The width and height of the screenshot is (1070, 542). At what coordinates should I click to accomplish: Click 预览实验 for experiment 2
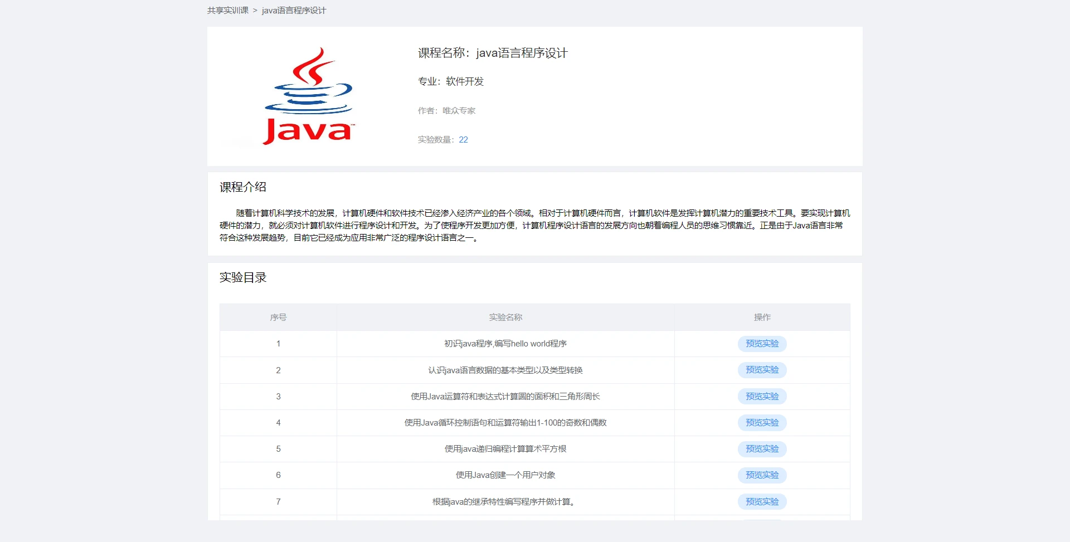(762, 370)
